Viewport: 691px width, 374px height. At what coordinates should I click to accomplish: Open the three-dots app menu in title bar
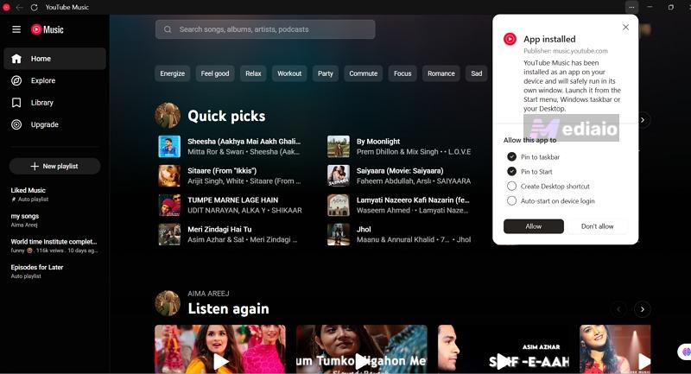click(631, 7)
